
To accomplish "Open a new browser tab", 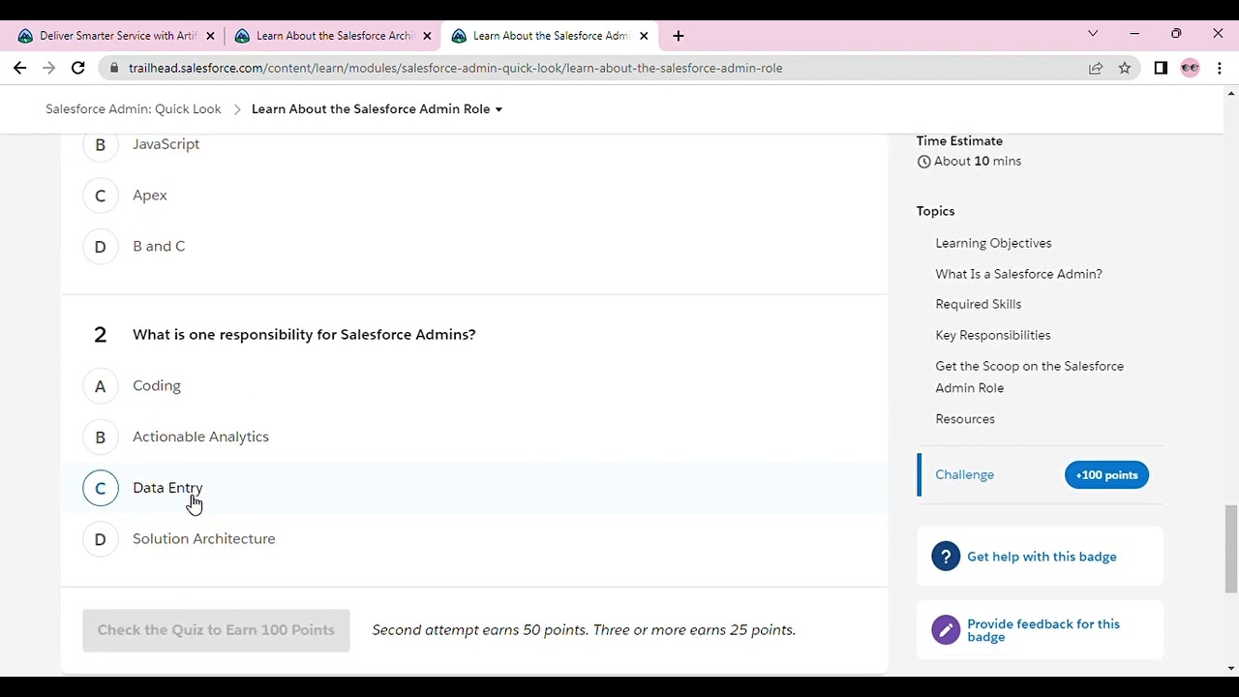I will coord(678,36).
